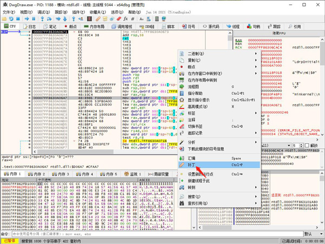
Task: Click the step into toolbar icon
Action: pyautogui.click(x=42, y=19)
